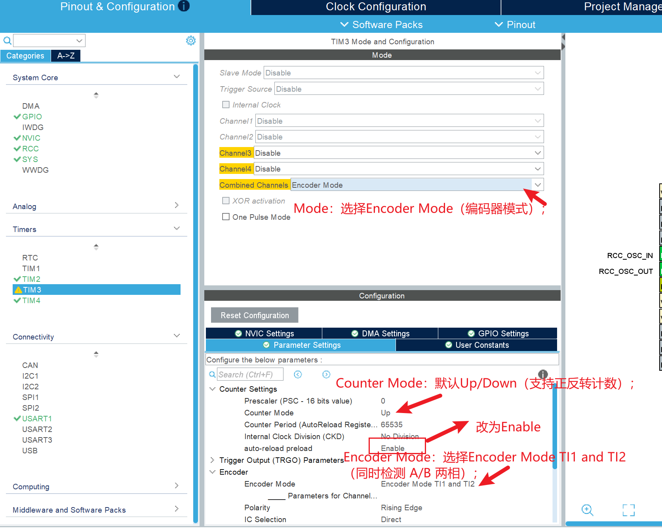Click the Counter Mode value Up
The height and width of the screenshot is (532, 662).
[x=385, y=413]
